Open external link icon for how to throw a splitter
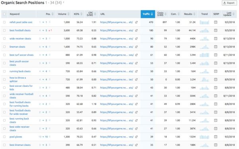 [x=136, y=79]
